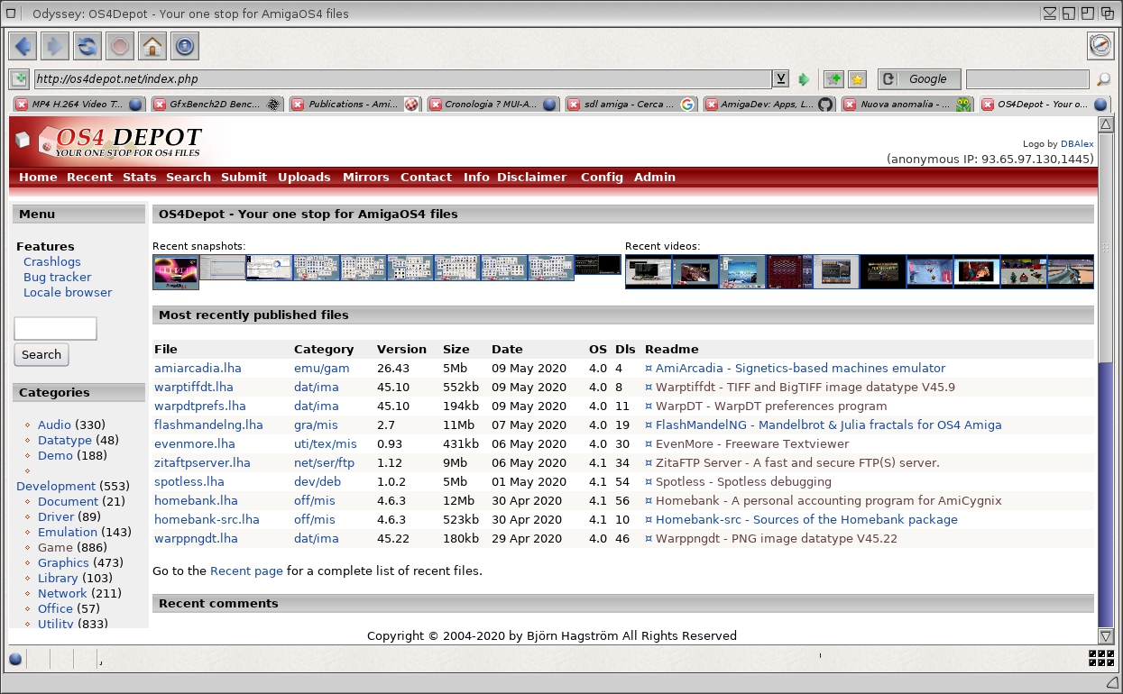This screenshot has height=694, width=1123.
Task: Click the magnifier search icon
Action: click(1103, 79)
